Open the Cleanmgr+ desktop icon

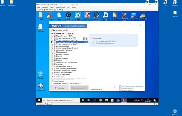click(x=115, y=16)
